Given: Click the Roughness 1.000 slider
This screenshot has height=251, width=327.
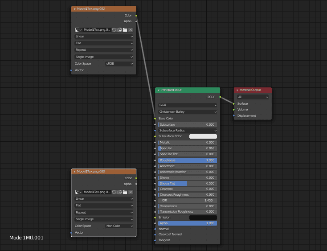Looking at the screenshot, I should (188, 160).
